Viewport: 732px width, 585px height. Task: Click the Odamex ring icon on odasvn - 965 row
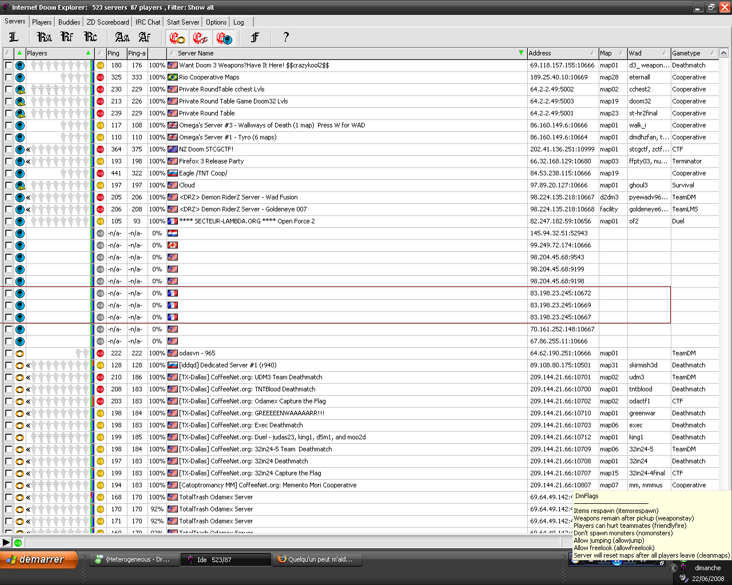click(20, 353)
